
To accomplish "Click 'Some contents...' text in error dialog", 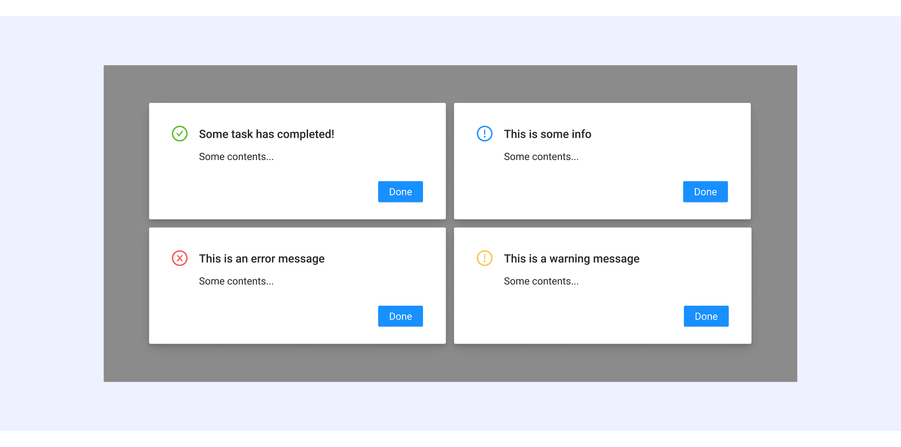I will coord(236,281).
